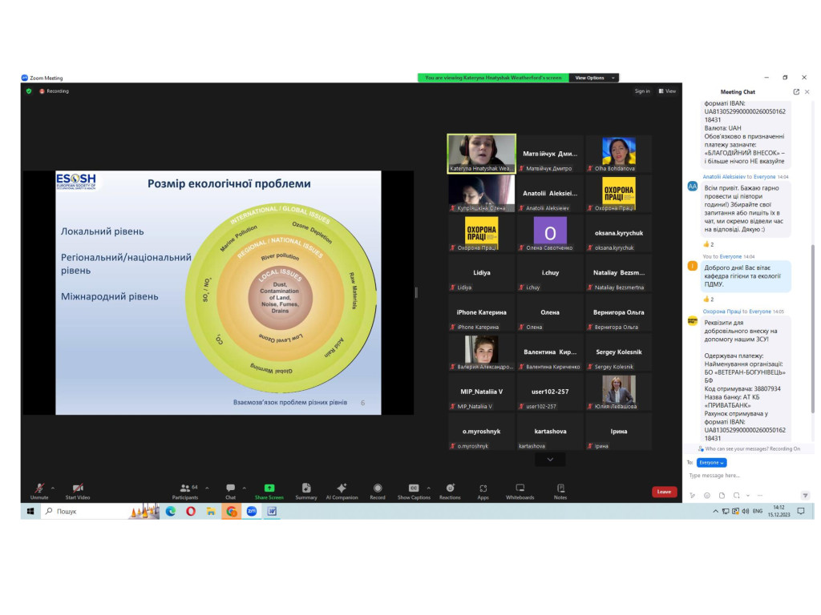Open Whiteboards
Image resolution: width=821 pixels, height=615 pixels.
click(520, 491)
